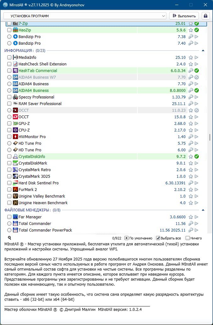The width and height of the screenshot is (213, 325).
Task: Click the star icon on the GPU-Z row
Action: (x=191, y=124)
